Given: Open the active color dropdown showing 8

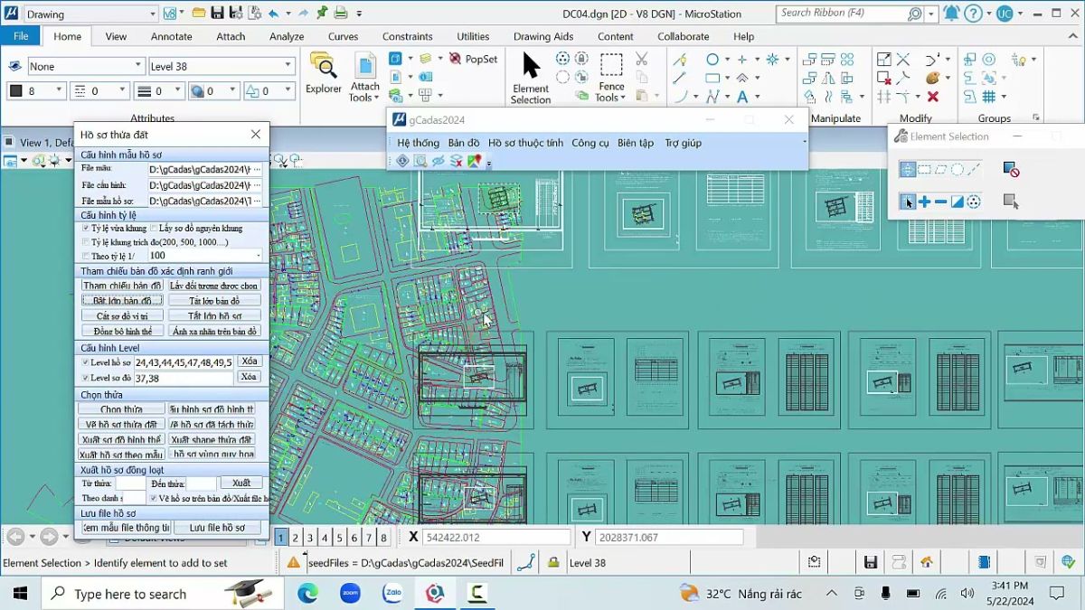Looking at the screenshot, I should coord(37,90).
